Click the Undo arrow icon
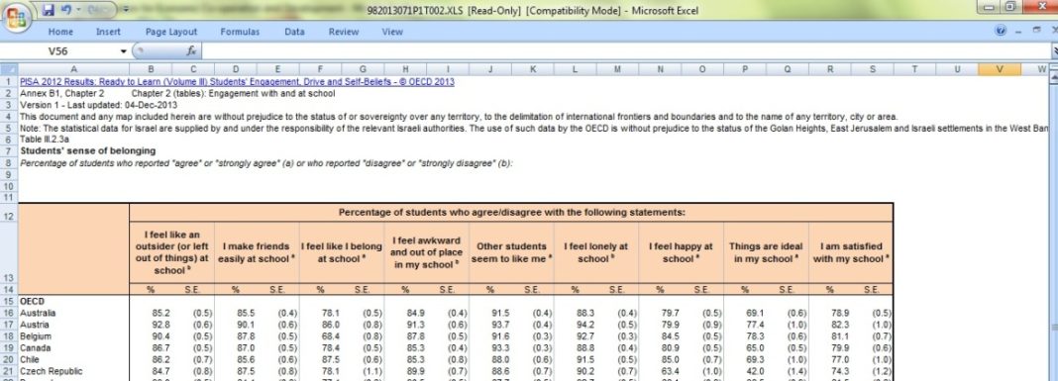Screen dimensions: 1058x381 [66, 10]
